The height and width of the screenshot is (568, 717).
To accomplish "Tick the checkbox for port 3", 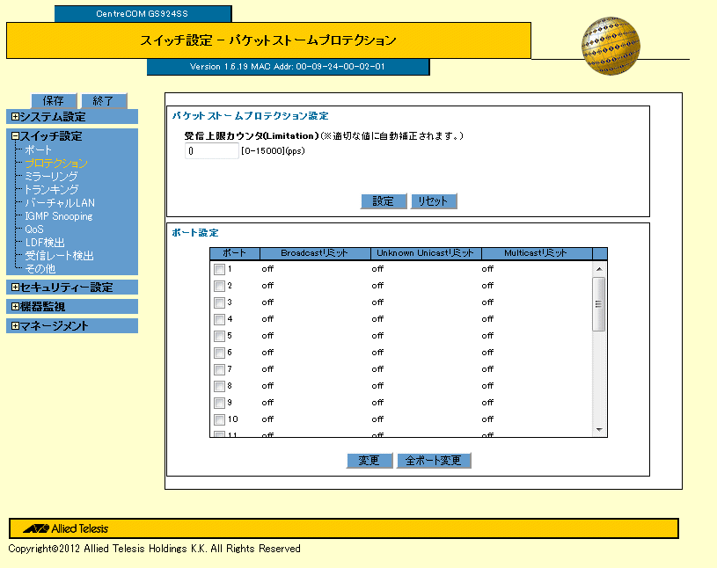I will click(x=219, y=303).
